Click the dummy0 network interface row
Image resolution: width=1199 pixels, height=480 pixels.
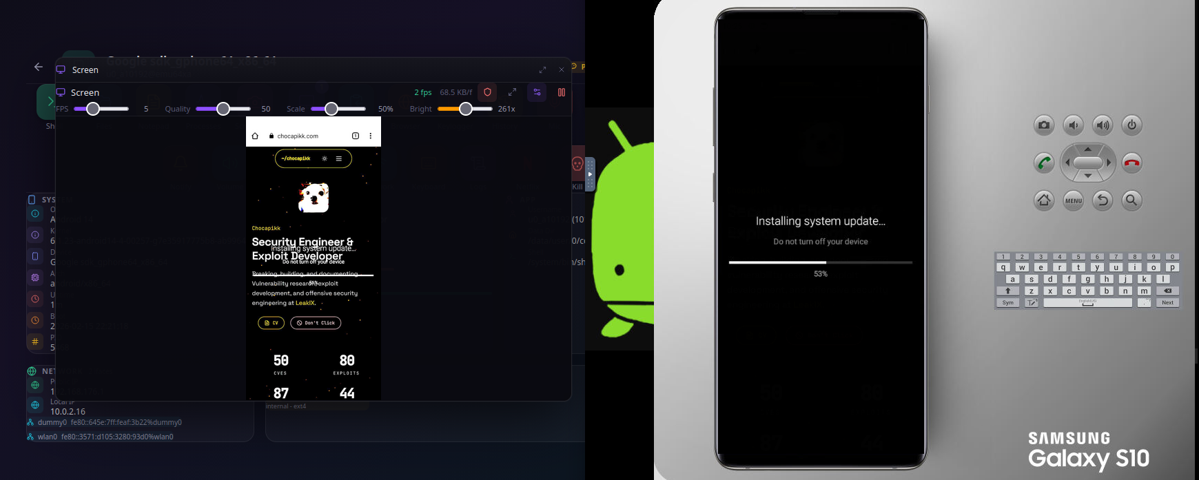coord(105,422)
